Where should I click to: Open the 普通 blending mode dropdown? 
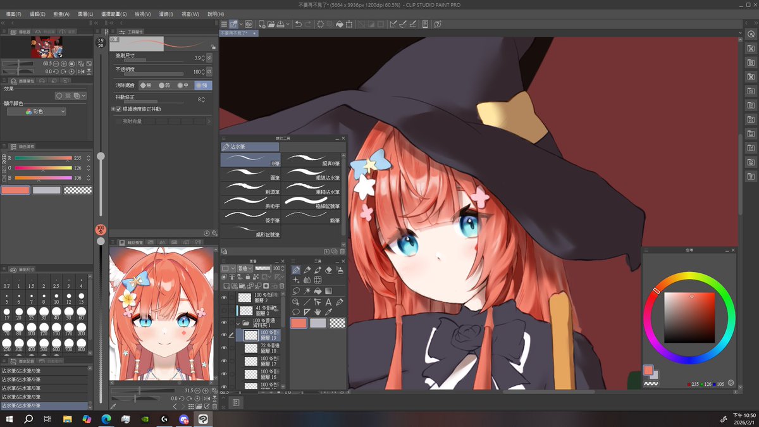[245, 268]
